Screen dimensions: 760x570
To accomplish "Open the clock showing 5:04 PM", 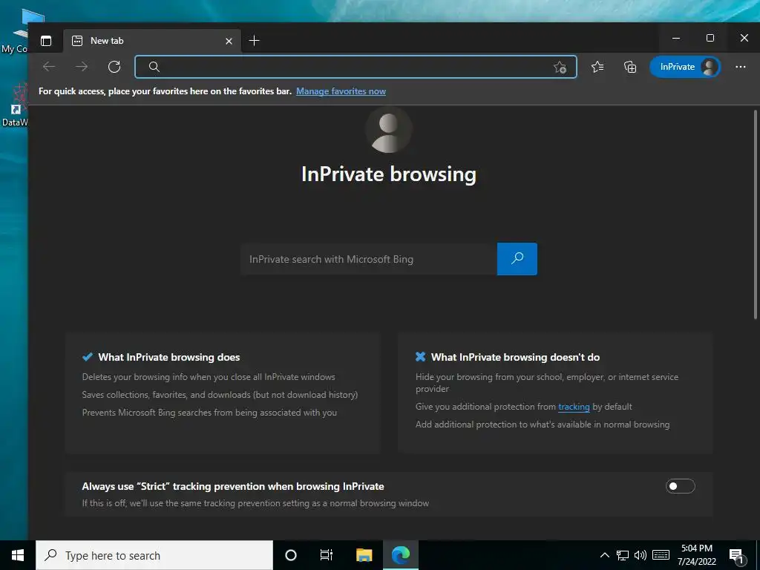I will [x=696, y=555].
